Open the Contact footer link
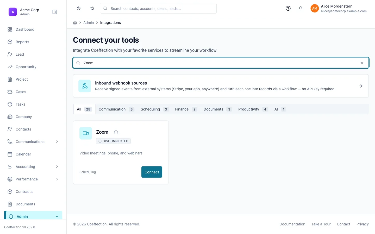 click(343, 224)
